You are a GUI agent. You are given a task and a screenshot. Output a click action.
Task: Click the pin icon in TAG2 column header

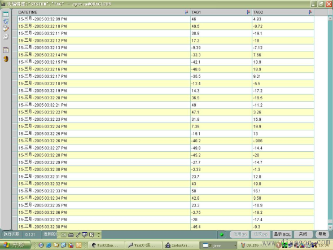tap(310, 12)
